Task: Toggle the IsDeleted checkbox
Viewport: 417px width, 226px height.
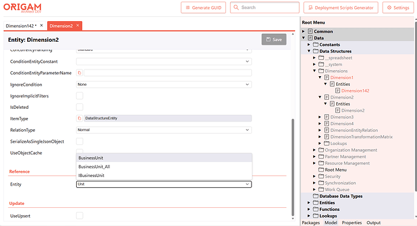Action: click(x=80, y=107)
